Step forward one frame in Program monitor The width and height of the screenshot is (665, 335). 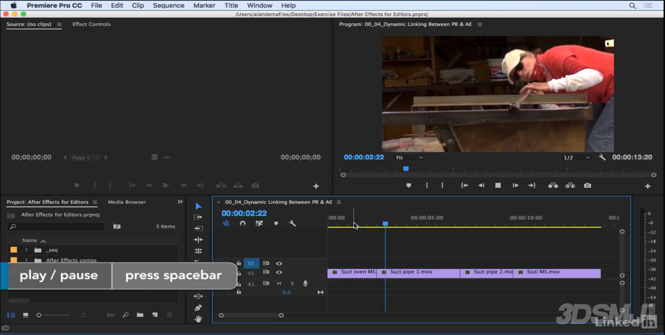click(x=515, y=186)
